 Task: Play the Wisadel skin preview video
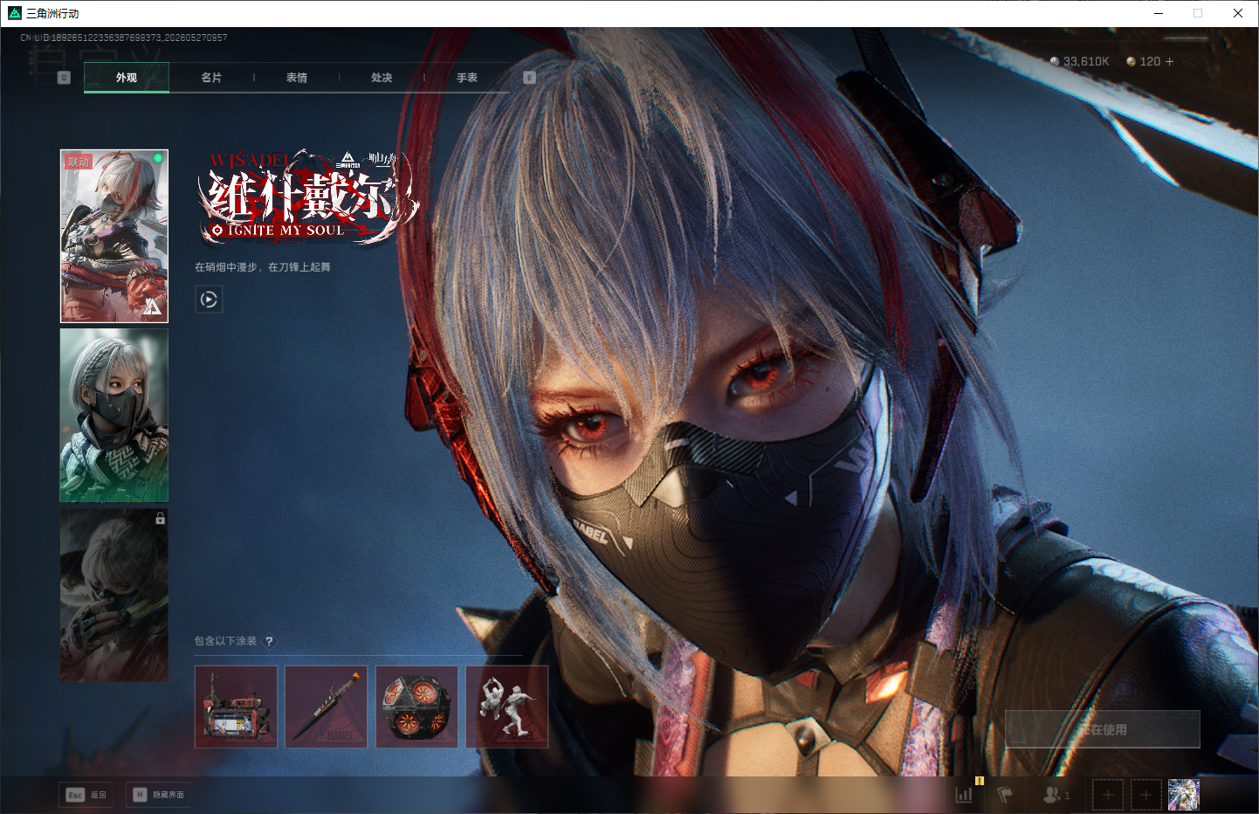[x=209, y=300]
